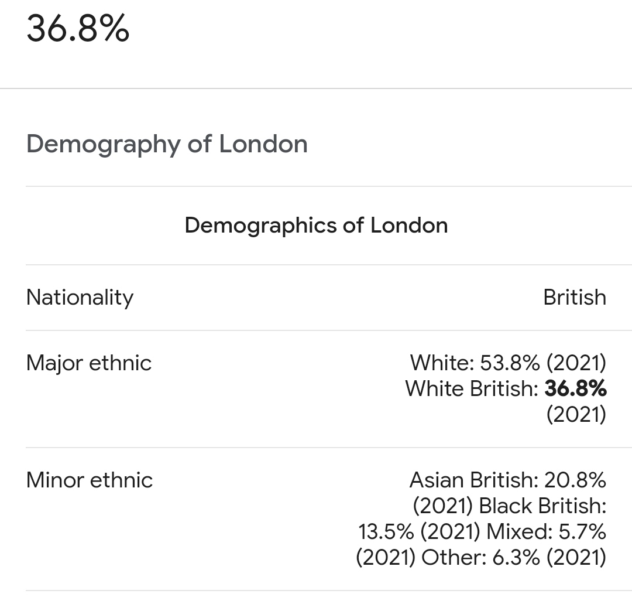Click the Black British label text
632x604 pixels.
(x=542, y=506)
